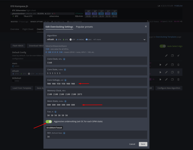Select the Edit Overclocking Settings tab
193x150 pixels.
59,27
